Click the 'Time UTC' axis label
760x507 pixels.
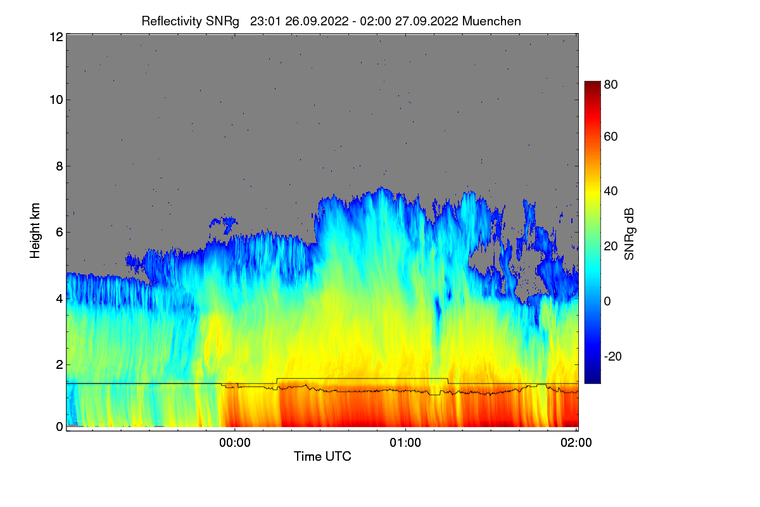tap(322, 456)
